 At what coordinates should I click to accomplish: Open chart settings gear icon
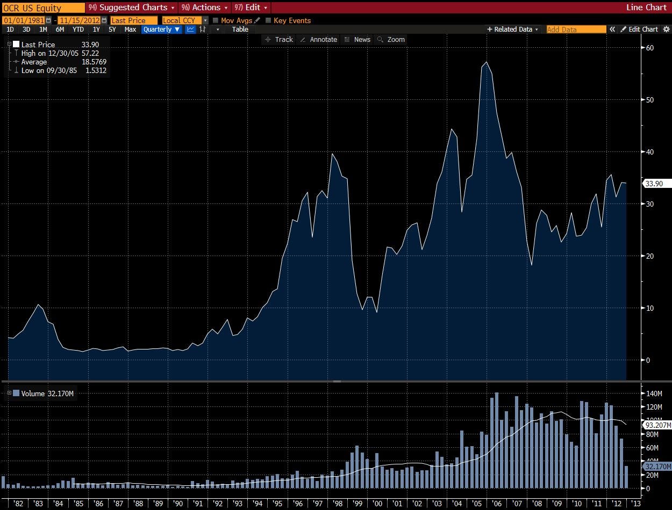(x=667, y=29)
